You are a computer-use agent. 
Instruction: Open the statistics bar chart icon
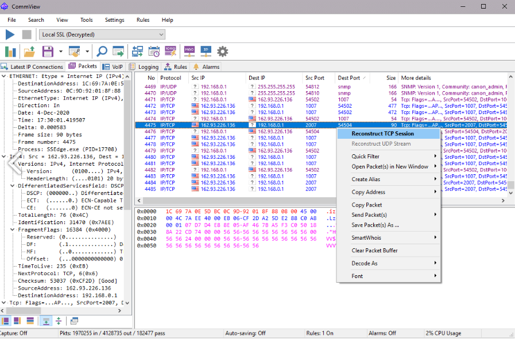click(10, 52)
